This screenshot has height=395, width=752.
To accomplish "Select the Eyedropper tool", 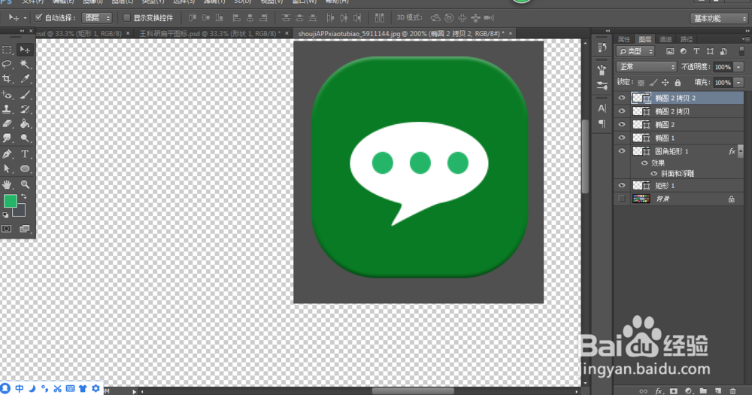I will point(25,79).
